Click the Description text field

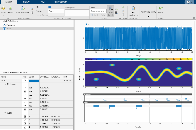click(x=77, y=13)
